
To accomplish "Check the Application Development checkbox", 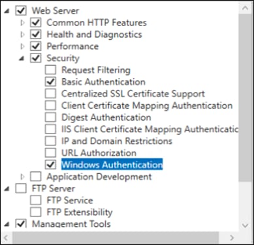I will pyautogui.click(x=36, y=177).
